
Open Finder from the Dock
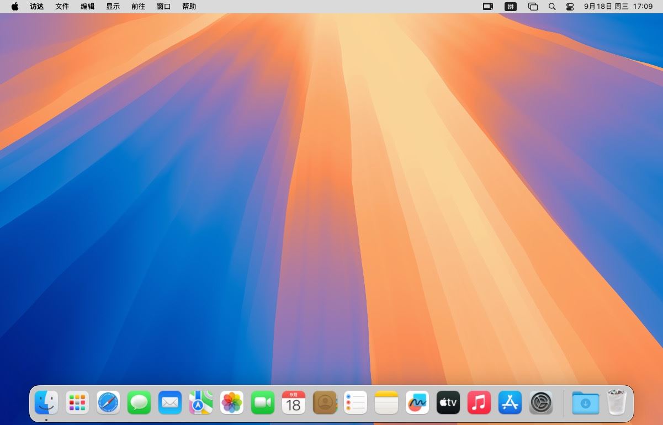pos(46,402)
